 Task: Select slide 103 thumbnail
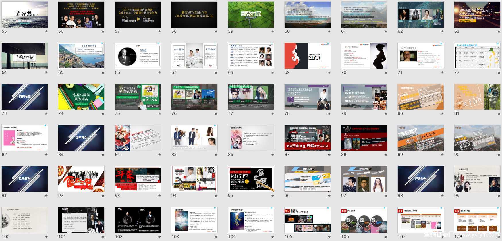pyautogui.click(x=194, y=220)
